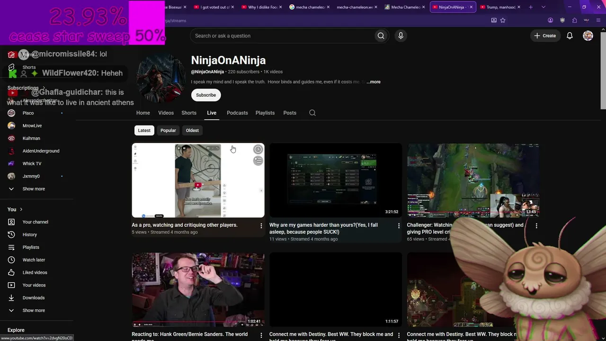Expand the Subscriptions section chevron
The image size is (606, 341).
44,88
